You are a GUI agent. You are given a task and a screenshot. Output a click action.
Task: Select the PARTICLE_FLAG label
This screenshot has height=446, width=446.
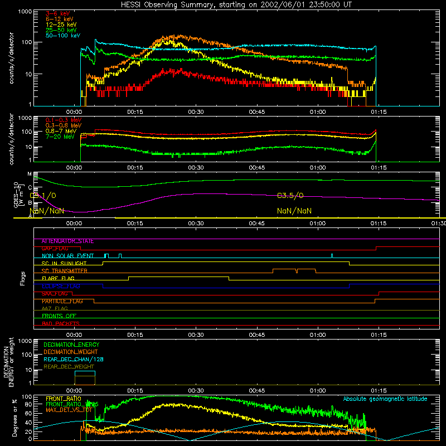[62, 301]
